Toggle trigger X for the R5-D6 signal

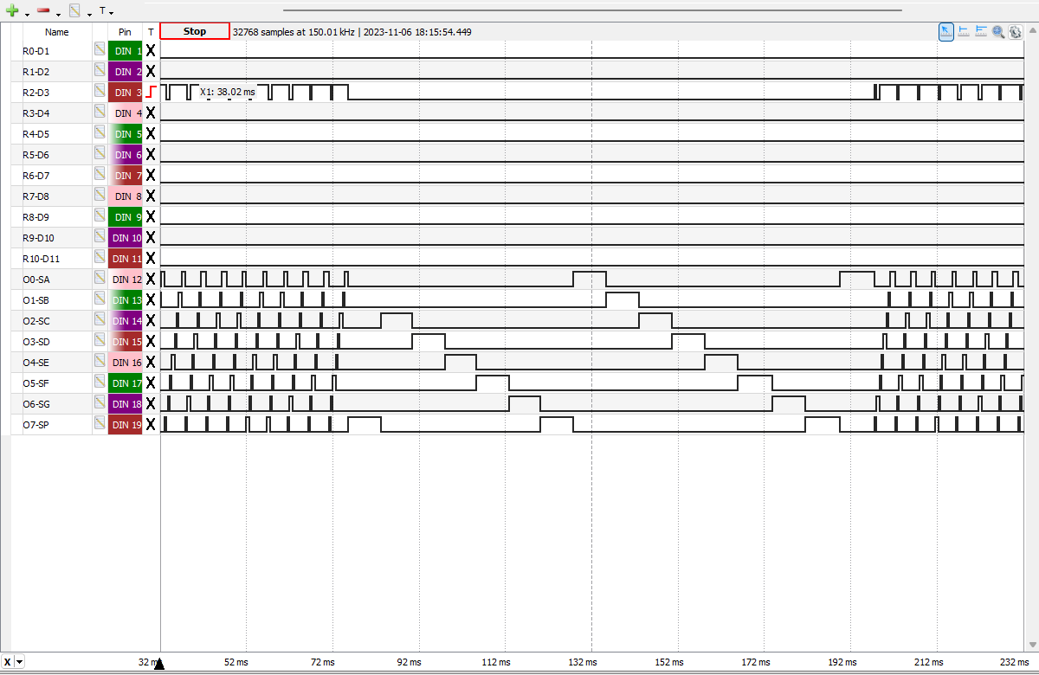(151, 155)
